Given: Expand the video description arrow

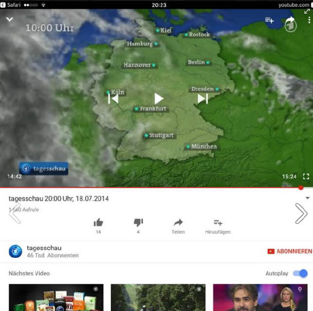Looking at the screenshot, I should click(307, 198).
